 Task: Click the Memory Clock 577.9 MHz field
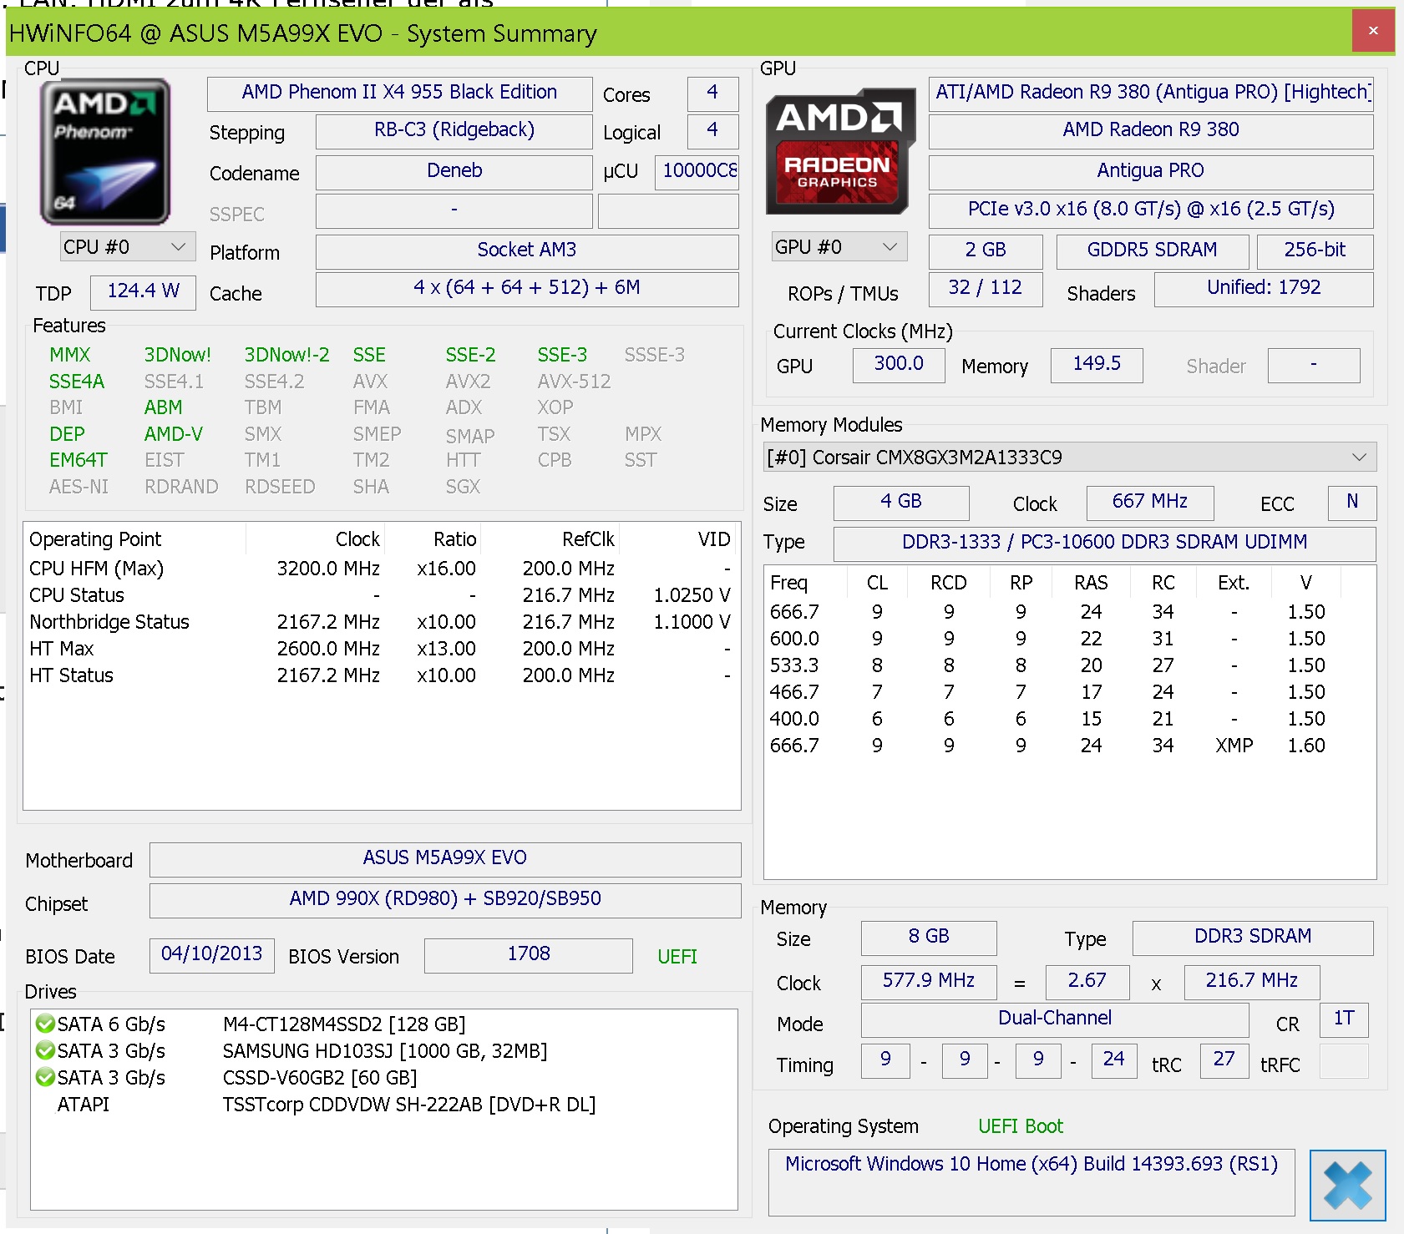pyautogui.click(x=929, y=982)
